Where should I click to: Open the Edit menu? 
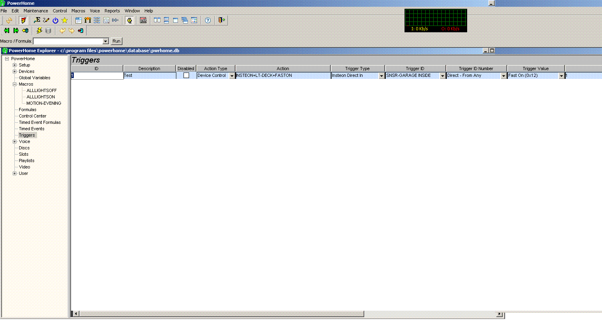click(15, 11)
